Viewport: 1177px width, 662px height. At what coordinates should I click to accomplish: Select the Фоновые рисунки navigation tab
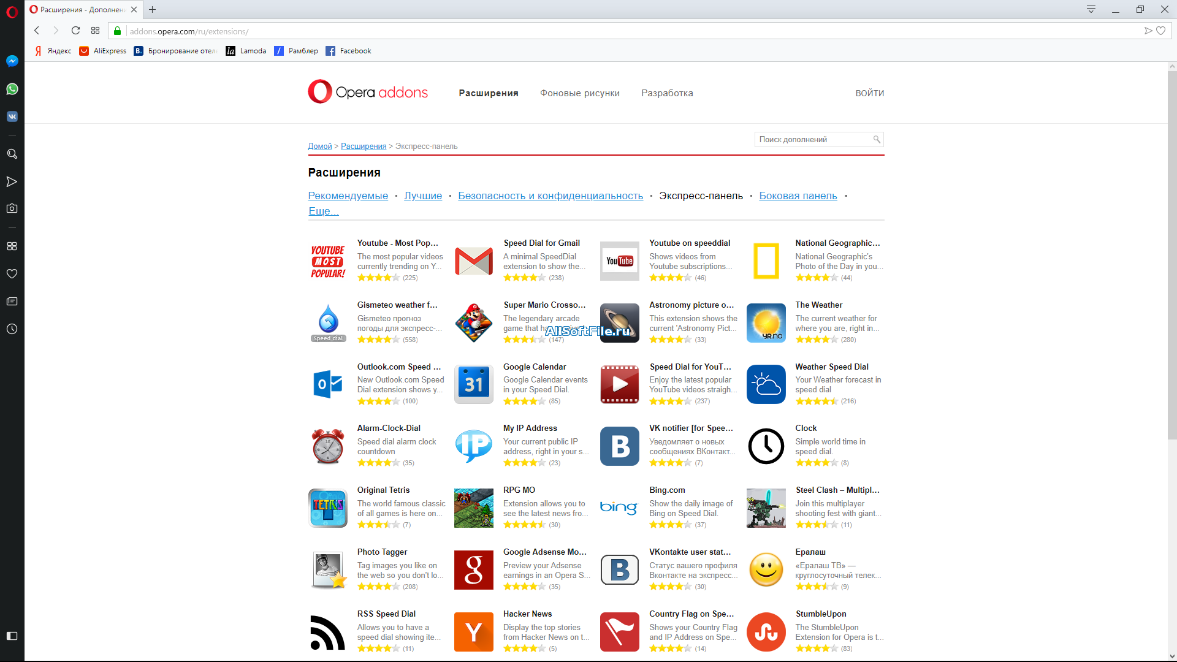[x=580, y=93]
